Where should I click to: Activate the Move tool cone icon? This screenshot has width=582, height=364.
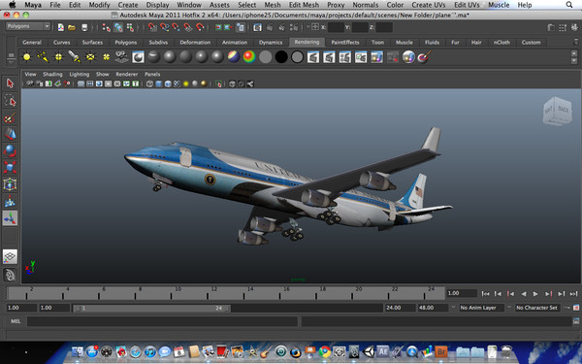[10, 134]
